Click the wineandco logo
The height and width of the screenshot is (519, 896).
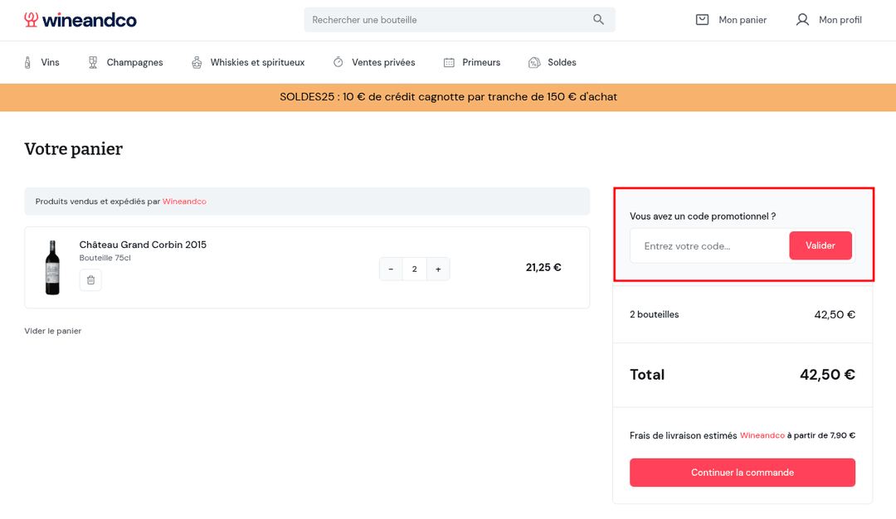click(80, 20)
